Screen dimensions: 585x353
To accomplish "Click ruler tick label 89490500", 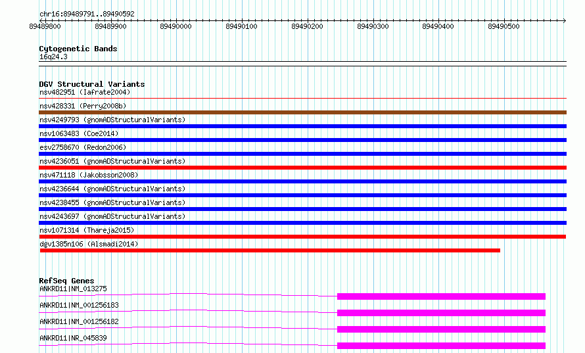I will [503, 26].
